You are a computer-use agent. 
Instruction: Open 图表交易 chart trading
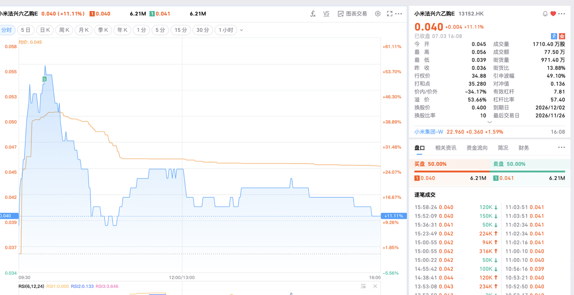(352, 14)
